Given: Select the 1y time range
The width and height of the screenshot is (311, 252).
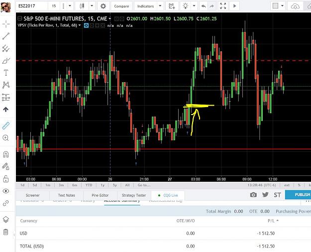Looking at the screenshot, I should point(103,185).
